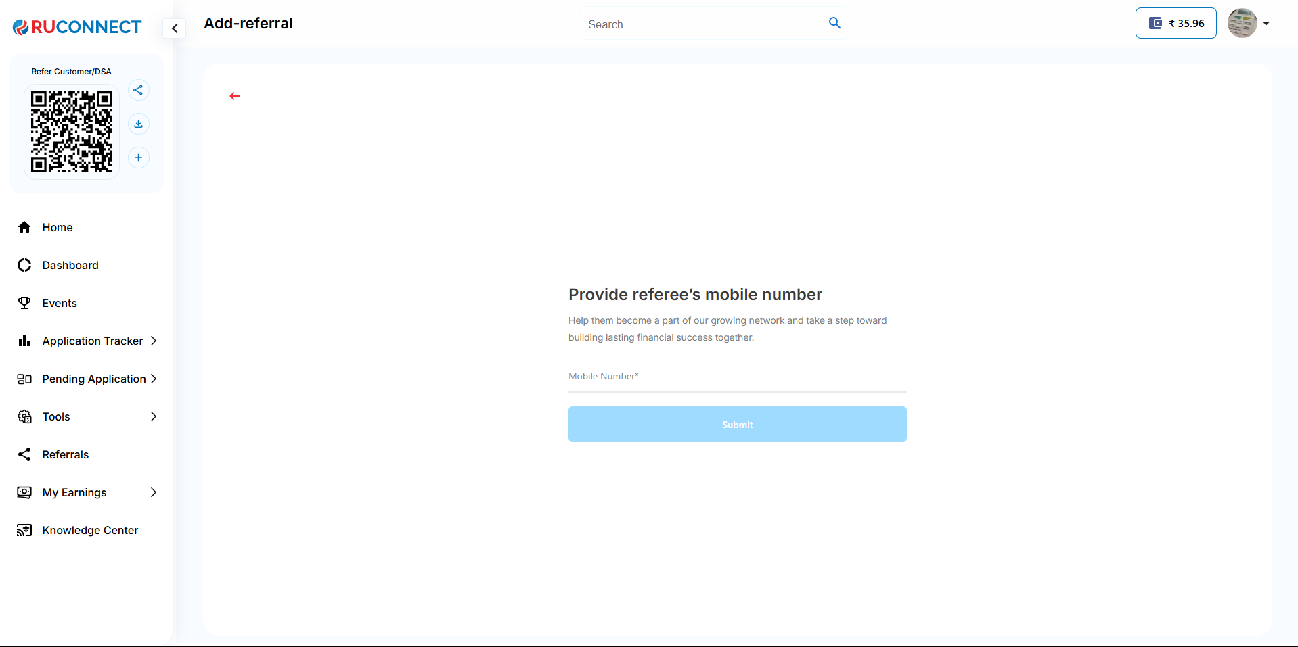Click the RUCONNECT logo
Screen dimensions: 1298x647
(77, 27)
